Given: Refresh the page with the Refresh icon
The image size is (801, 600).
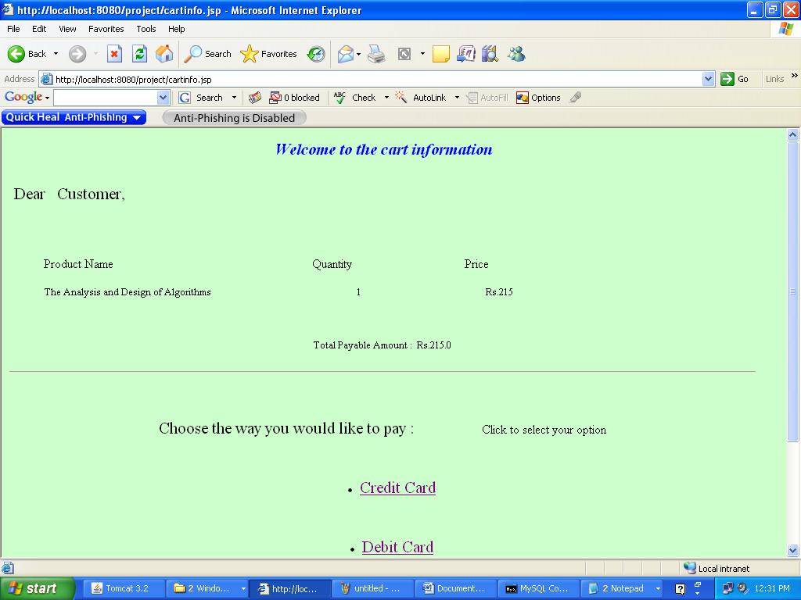Looking at the screenshot, I should pos(139,54).
